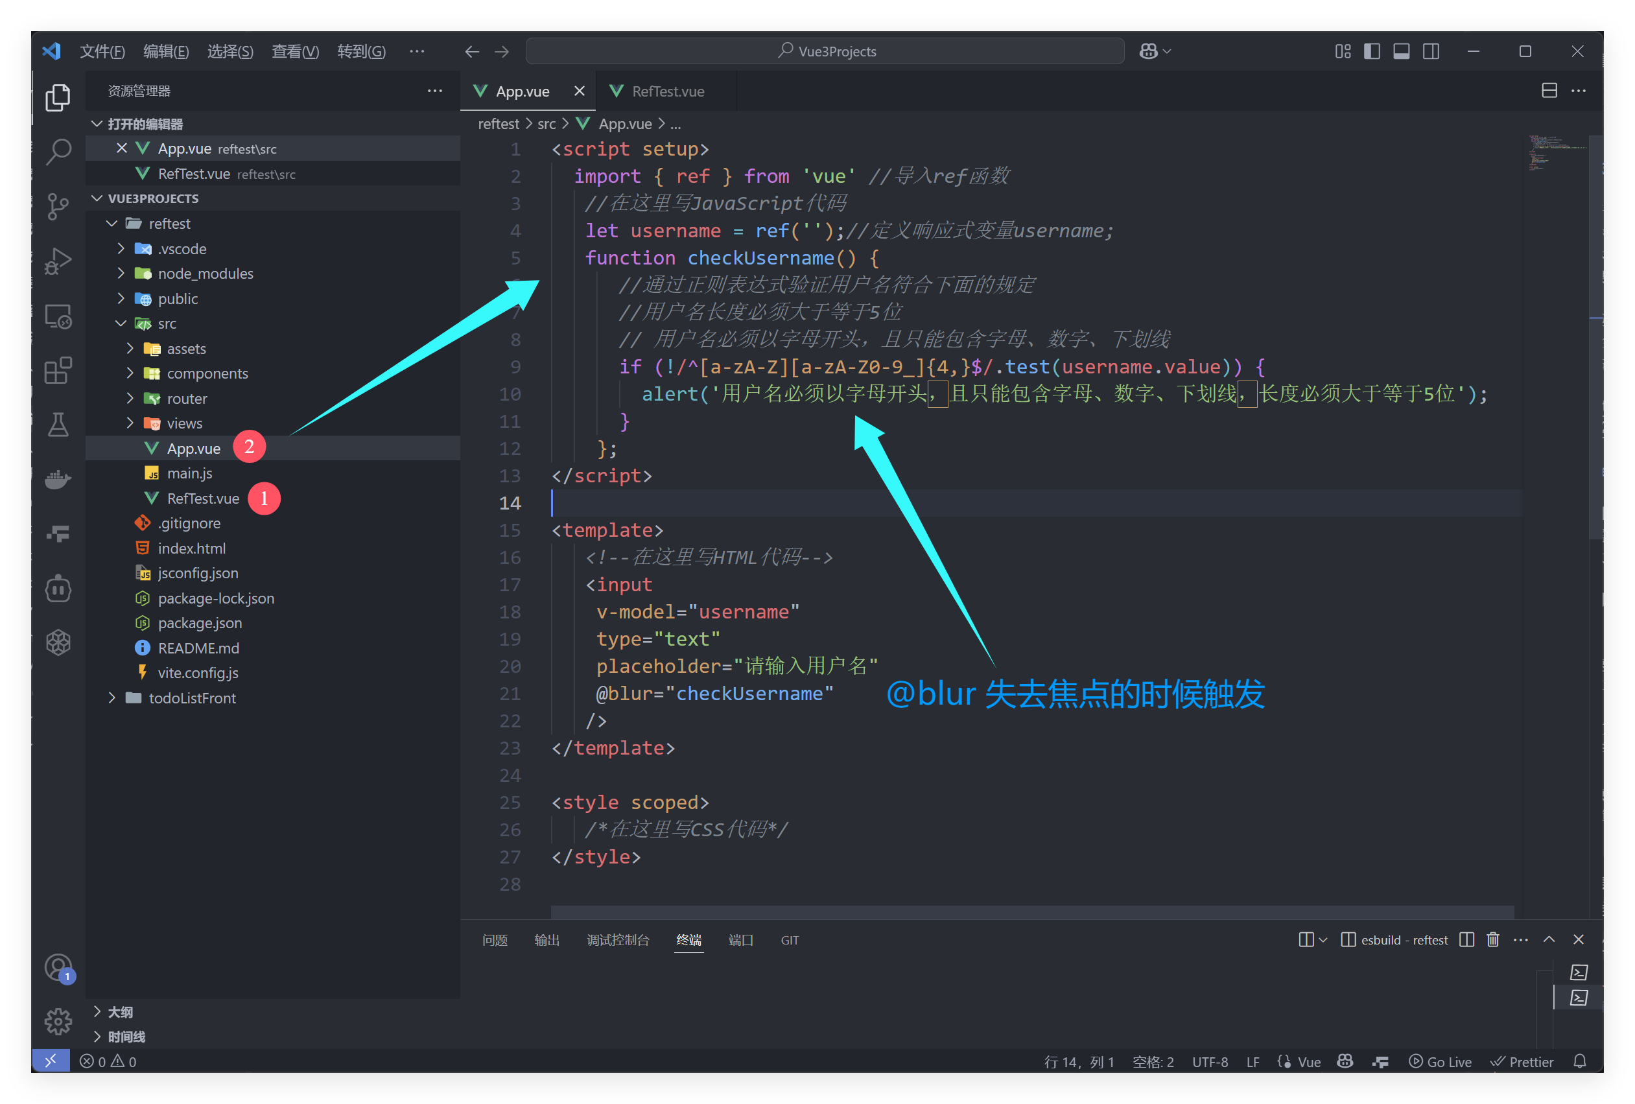Open the Docker view in activity bar
The height and width of the screenshot is (1104, 1635).
58,479
